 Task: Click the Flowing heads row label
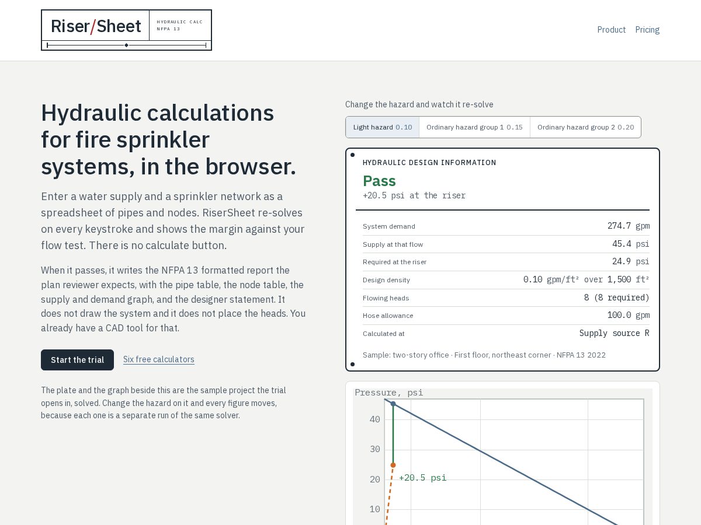[x=386, y=298]
